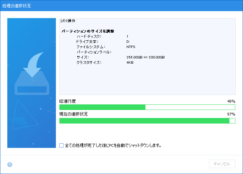Viewport: 243px width, 174px height.
Task: Click the download drive illustration
Action: 32,74
